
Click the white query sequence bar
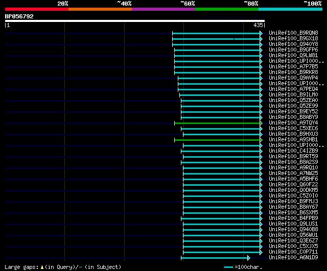tap(135, 21)
